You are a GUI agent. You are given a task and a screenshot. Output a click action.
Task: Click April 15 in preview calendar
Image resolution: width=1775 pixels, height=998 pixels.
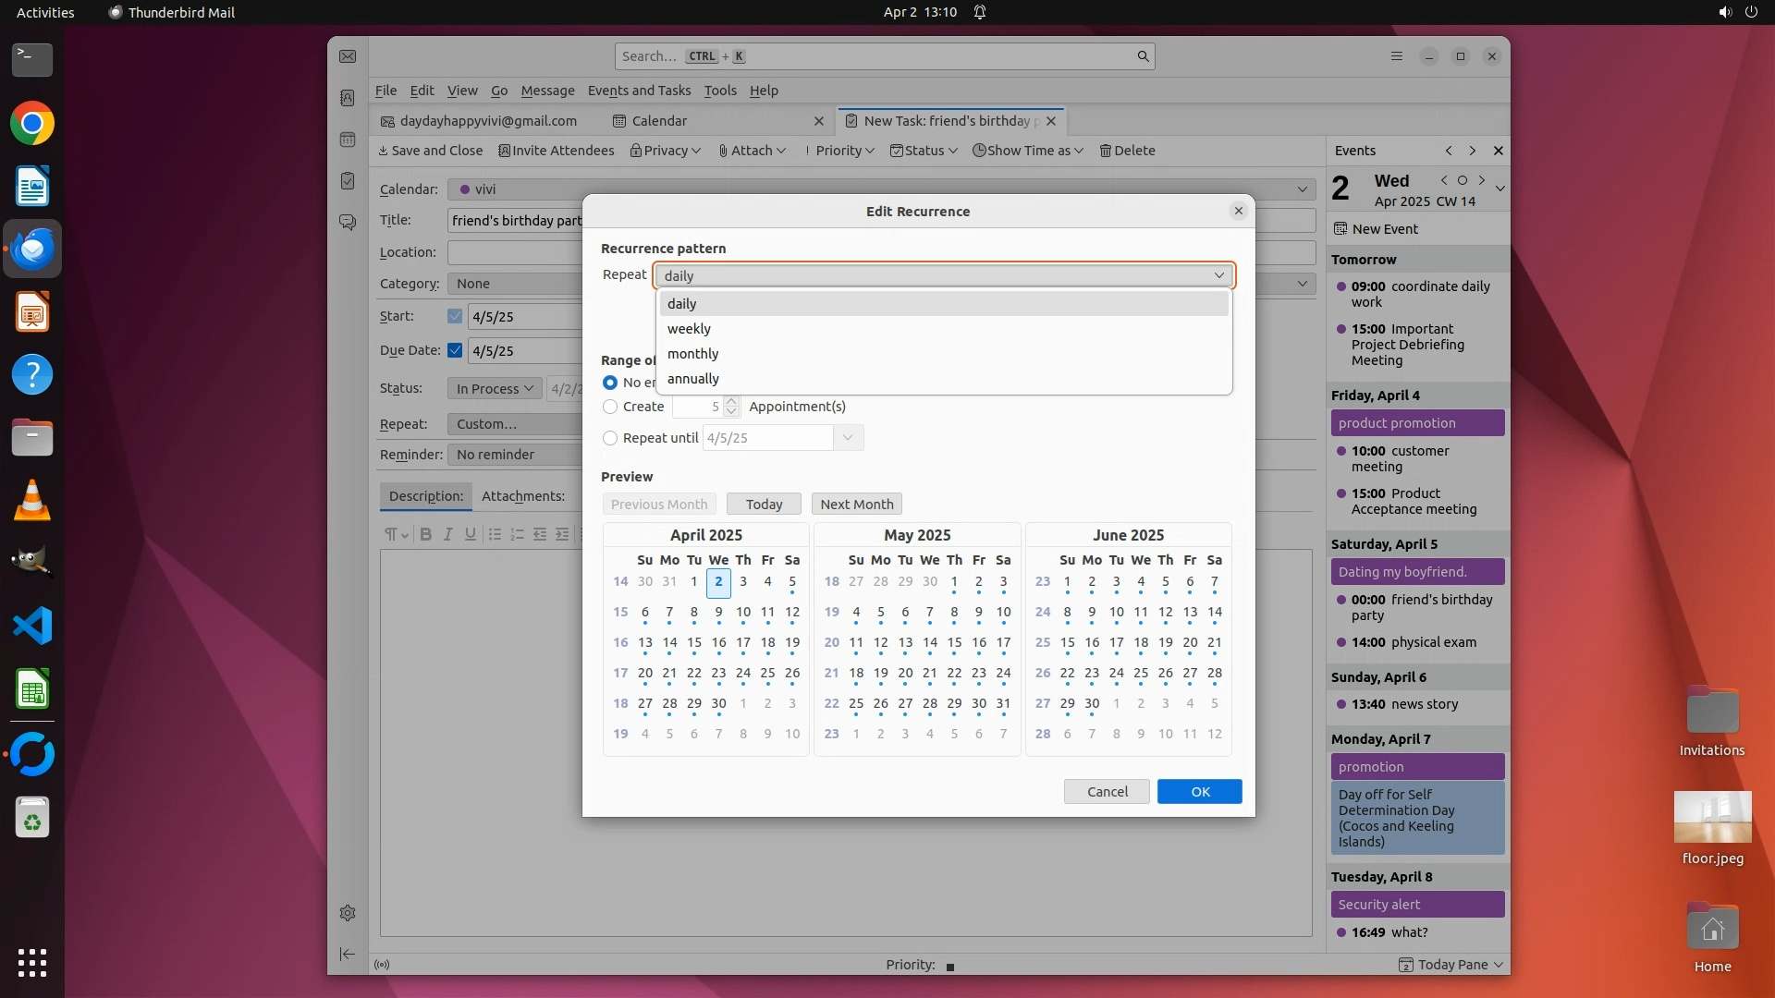[694, 643]
